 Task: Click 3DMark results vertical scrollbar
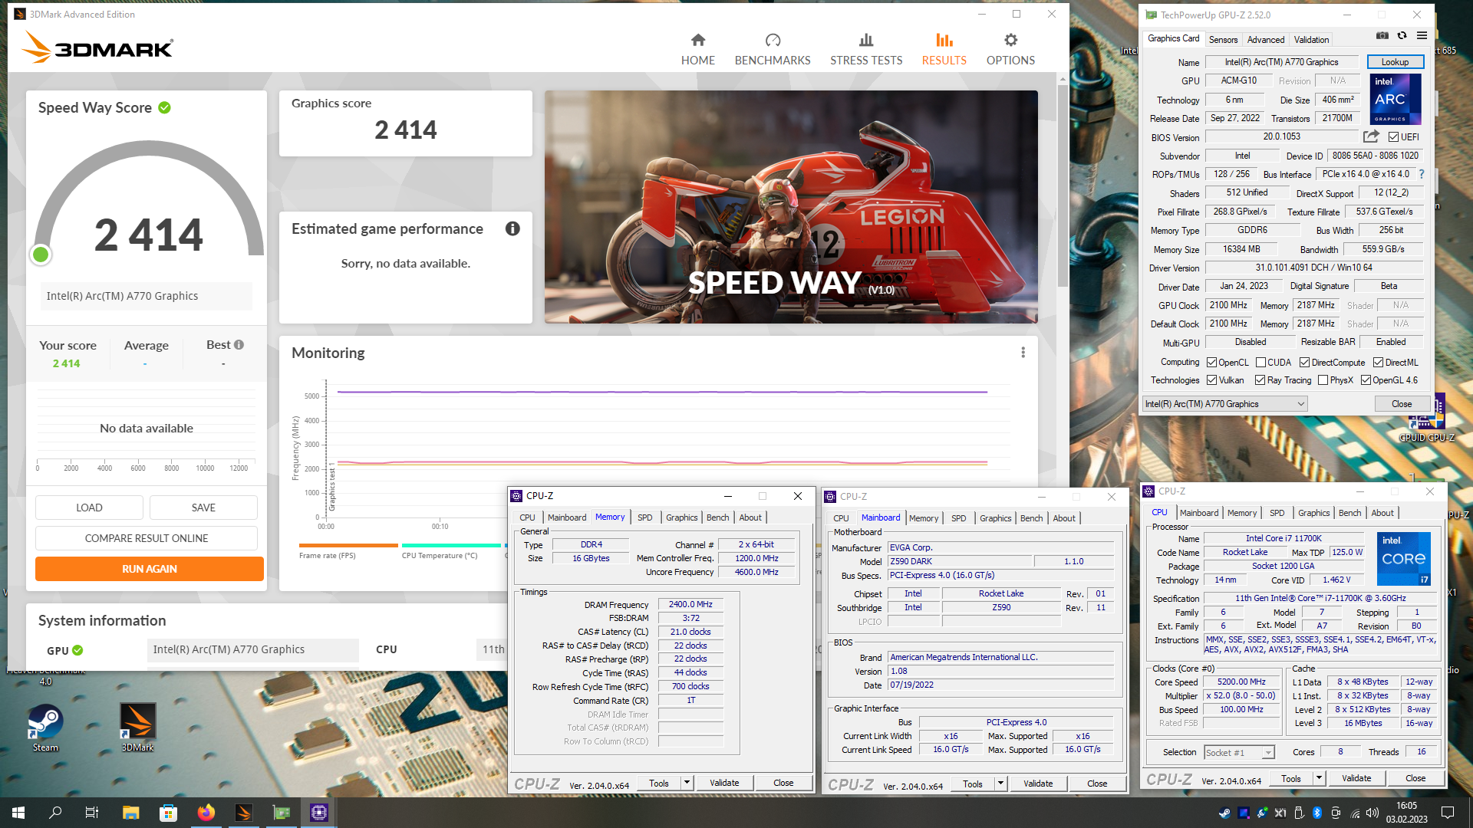[1062, 187]
